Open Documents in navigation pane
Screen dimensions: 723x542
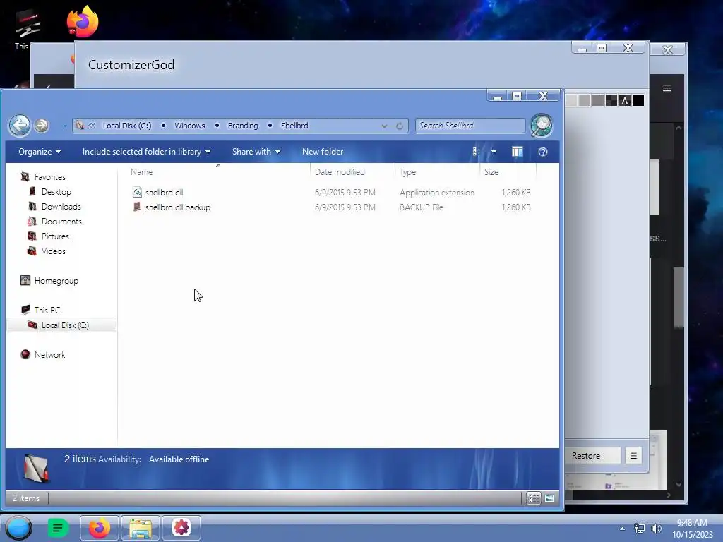61,221
